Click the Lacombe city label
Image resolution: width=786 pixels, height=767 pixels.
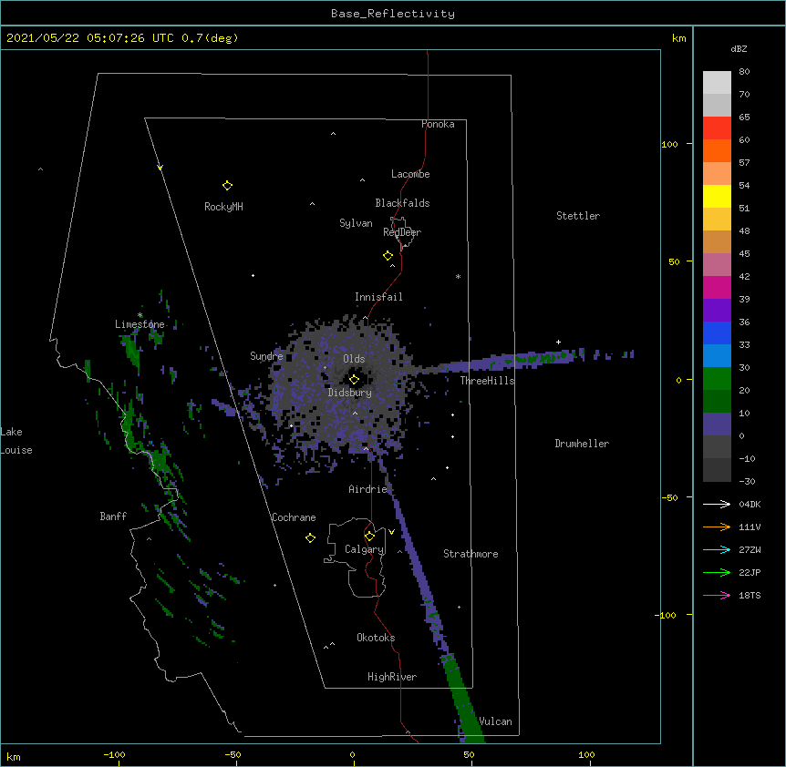[410, 174]
